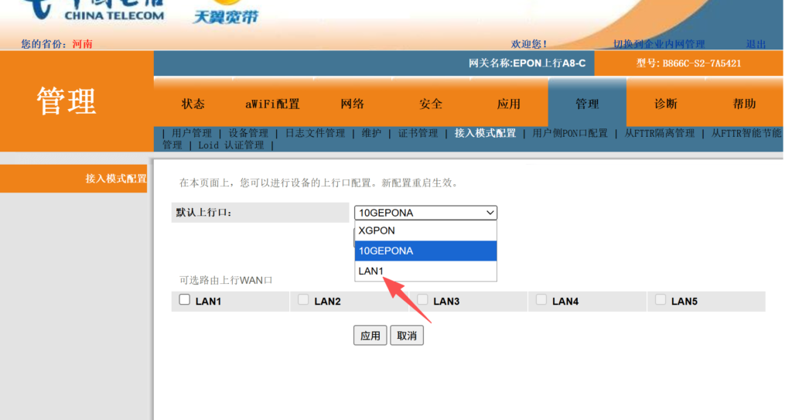Image resolution: width=792 pixels, height=420 pixels.
Task: Select 接入模式配置 in the left sidebar
Action: [115, 179]
